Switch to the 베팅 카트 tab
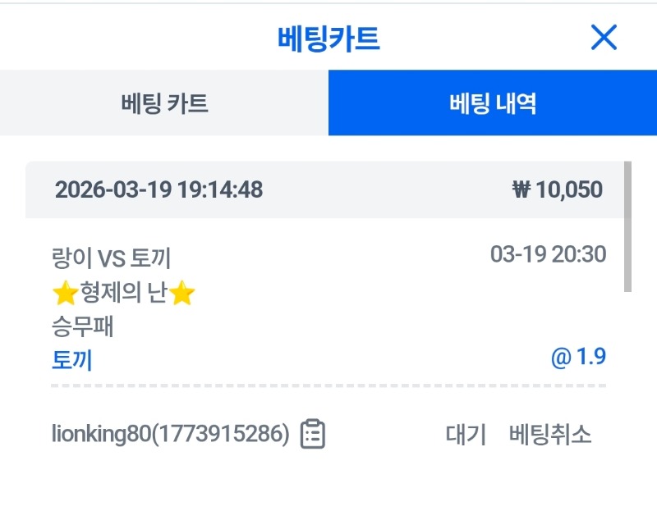Image resolution: width=657 pixels, height=511 pixels. (164, 103)
